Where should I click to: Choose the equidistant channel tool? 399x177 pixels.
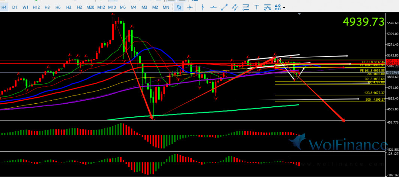coord(235,7)
